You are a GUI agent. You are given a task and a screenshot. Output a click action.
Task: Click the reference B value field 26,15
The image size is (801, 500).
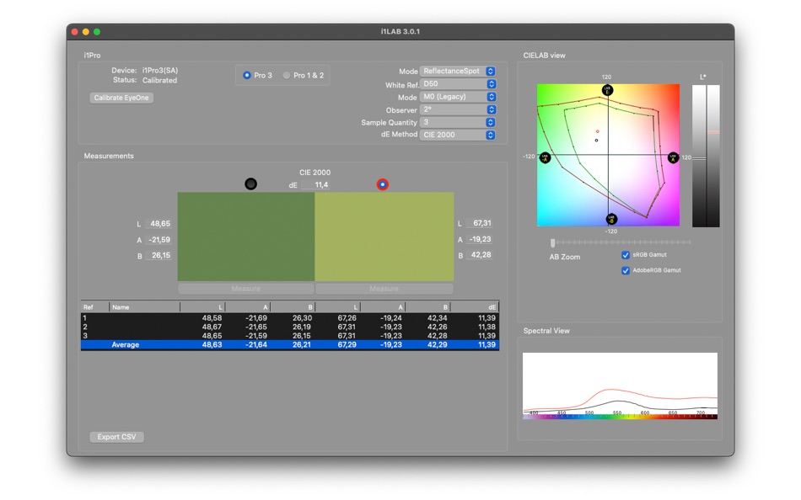coord(159,255)
